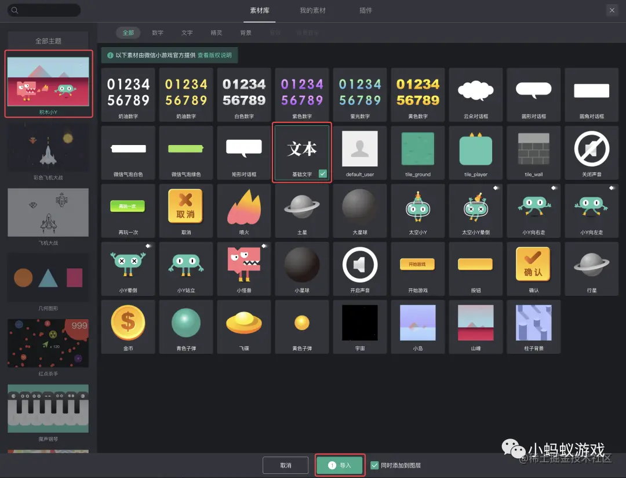
Task: Show 全部主题 in the sidebar
Action: coord(48,41)
